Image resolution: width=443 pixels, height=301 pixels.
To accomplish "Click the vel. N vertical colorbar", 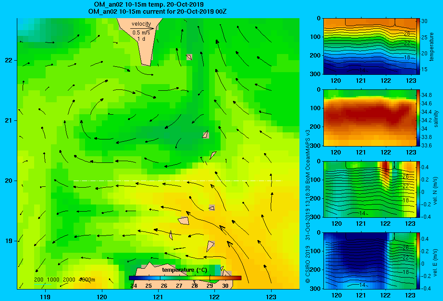I will [418, 189].
